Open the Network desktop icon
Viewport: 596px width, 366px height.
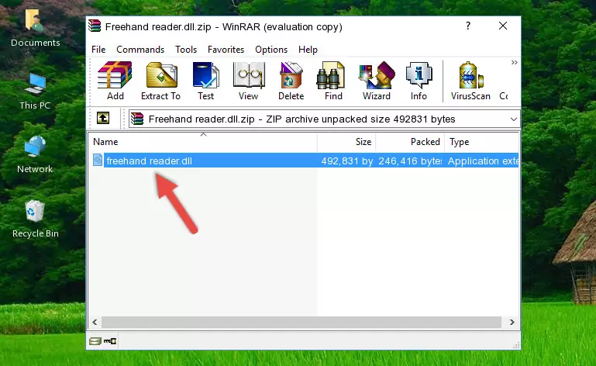pyautogui.click(x=35, y=154)
